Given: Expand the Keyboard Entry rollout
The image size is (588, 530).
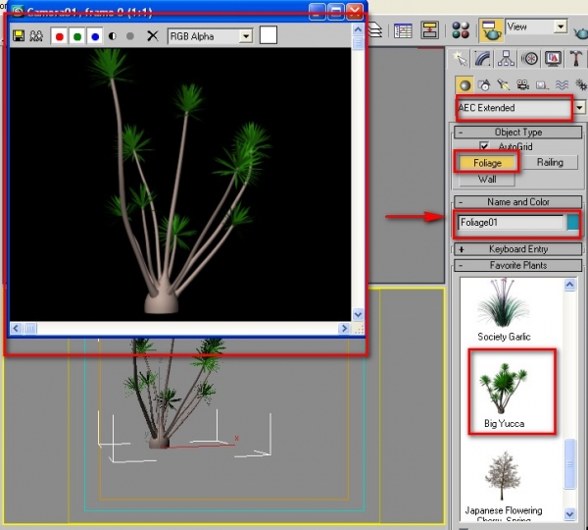Looking at the screenshot, I should [517, 249].
